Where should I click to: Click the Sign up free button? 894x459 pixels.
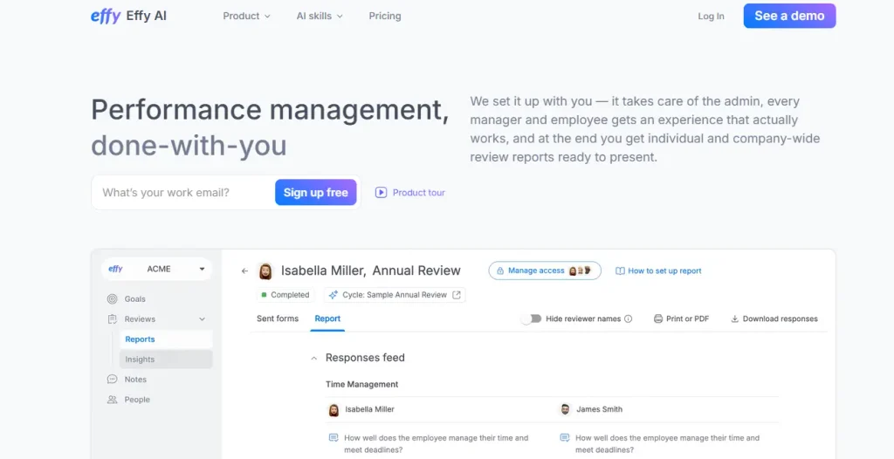pyautogui.click(x=316, y=193)
